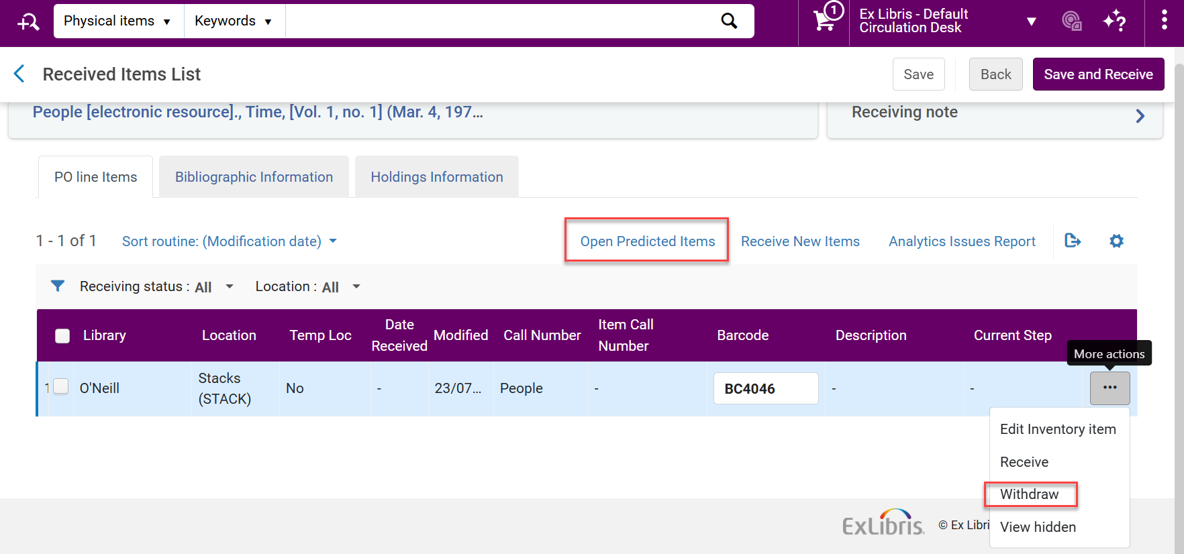This screenshot has height=554, width=1184.
Task: Open the People electronic resource title link
Action: coord(258,112)
